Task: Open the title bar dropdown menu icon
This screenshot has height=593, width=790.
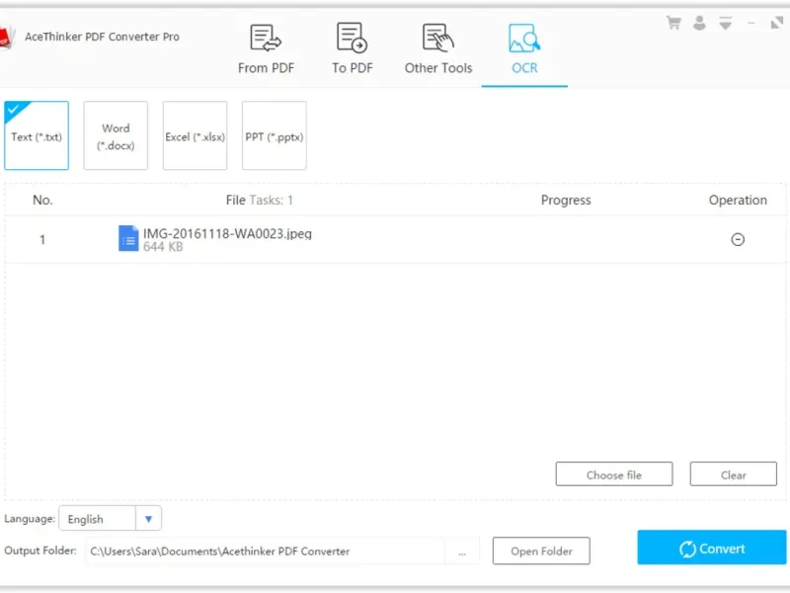Action: [x=726, y=23]
